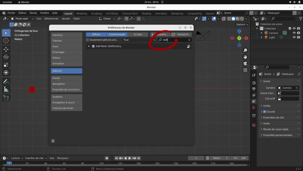Open the Système preferences section

[66, 97]
